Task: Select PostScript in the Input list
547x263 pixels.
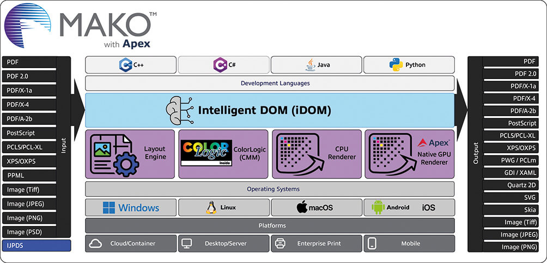Action: click(x=29, y=133)
